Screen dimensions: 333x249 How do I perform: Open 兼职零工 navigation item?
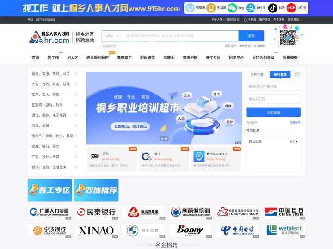pyautogui.click(x=124, y=58)
